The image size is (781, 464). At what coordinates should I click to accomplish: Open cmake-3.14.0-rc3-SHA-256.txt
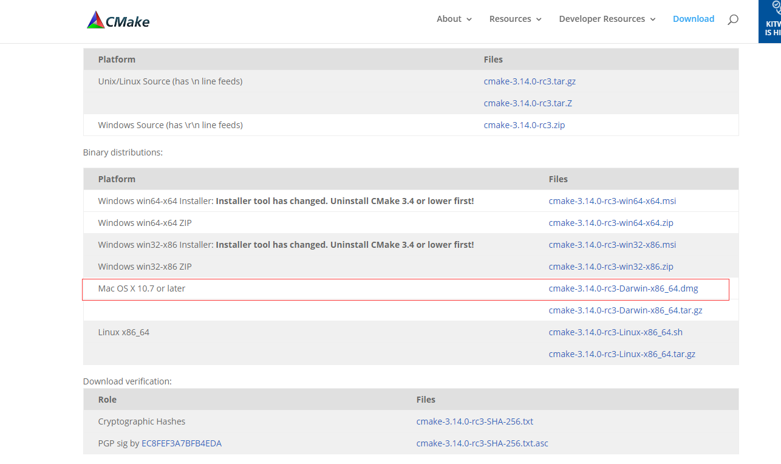coord(475,421)
